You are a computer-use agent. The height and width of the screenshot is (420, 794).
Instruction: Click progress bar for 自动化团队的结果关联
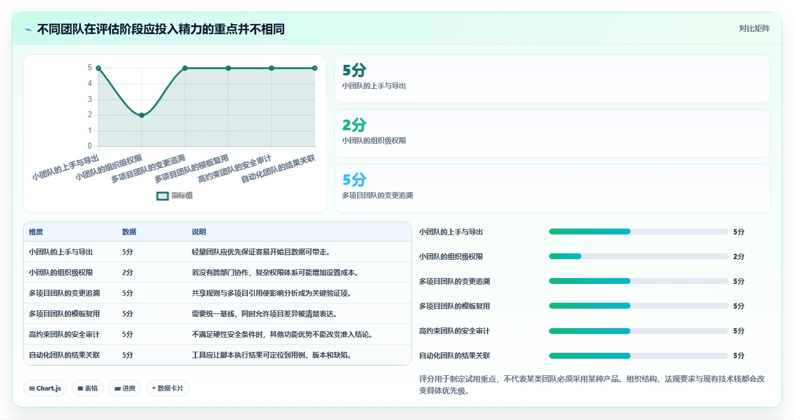(x=639, y=355)
